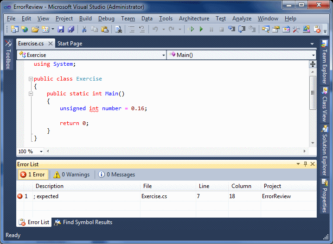Click the Stop Debugging square icon
The height and width of the screenshot is (244, 333).
pyautogui.click(x=221, y=29)
